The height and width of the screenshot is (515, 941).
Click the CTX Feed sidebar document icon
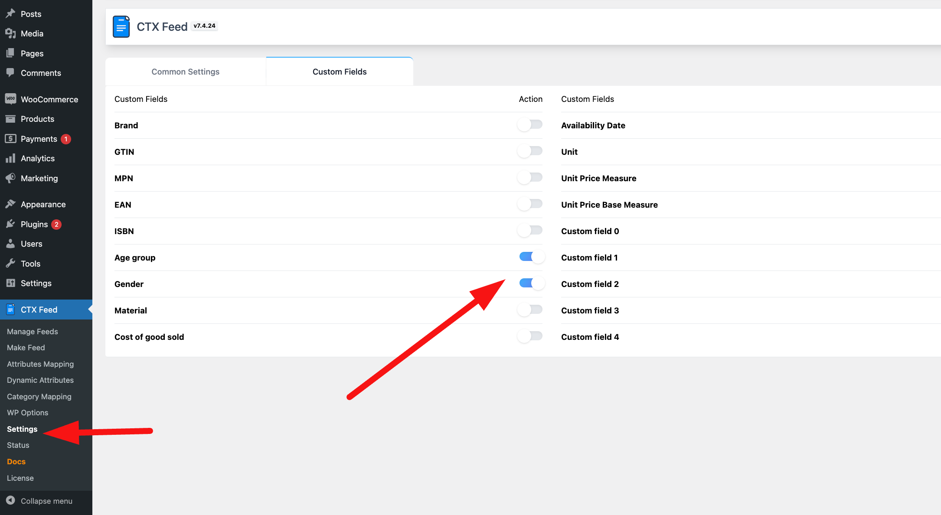pyautogui.click(x=10, y=310)
